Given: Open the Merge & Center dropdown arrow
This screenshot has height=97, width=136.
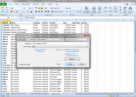Looking at the screenshot, I should tap(64, 11).
